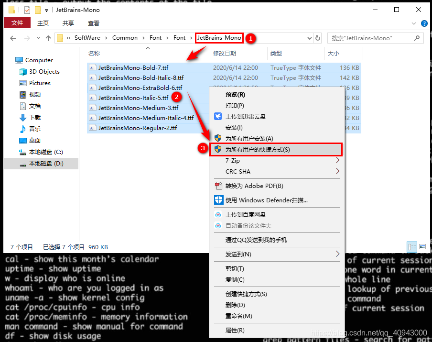This screenshot has height=342, width=432.
Task: Expand the 发送到(N) submenu
Action: click(277, 254)
